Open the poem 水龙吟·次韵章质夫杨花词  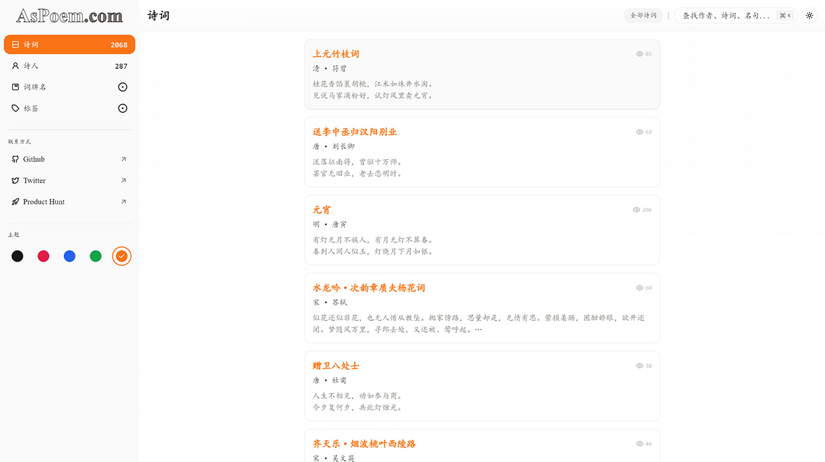pos(369,287)
